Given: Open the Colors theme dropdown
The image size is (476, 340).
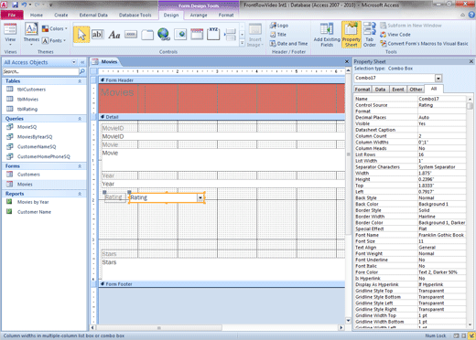Looking at the screenshot, I should click(x=55, y=28).
